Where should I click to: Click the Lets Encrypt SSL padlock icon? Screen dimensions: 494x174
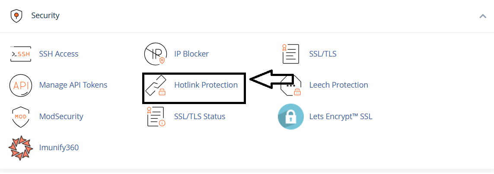(290, 117)
